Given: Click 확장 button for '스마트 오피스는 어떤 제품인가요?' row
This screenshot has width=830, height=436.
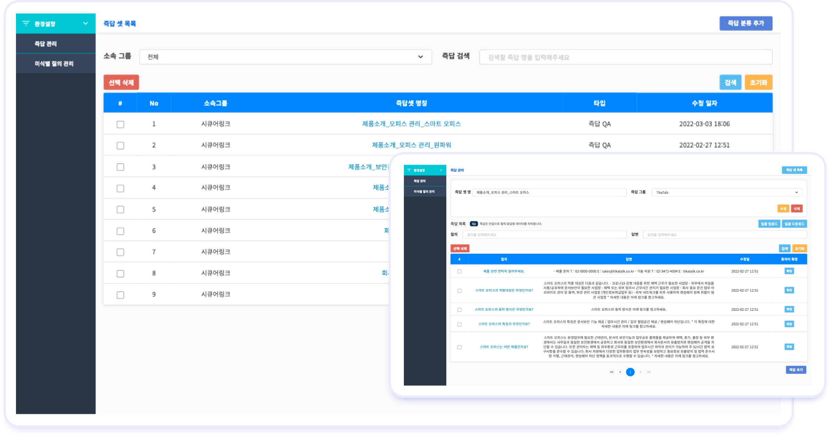Looking at the screenshot, I should tap(789, 347).
